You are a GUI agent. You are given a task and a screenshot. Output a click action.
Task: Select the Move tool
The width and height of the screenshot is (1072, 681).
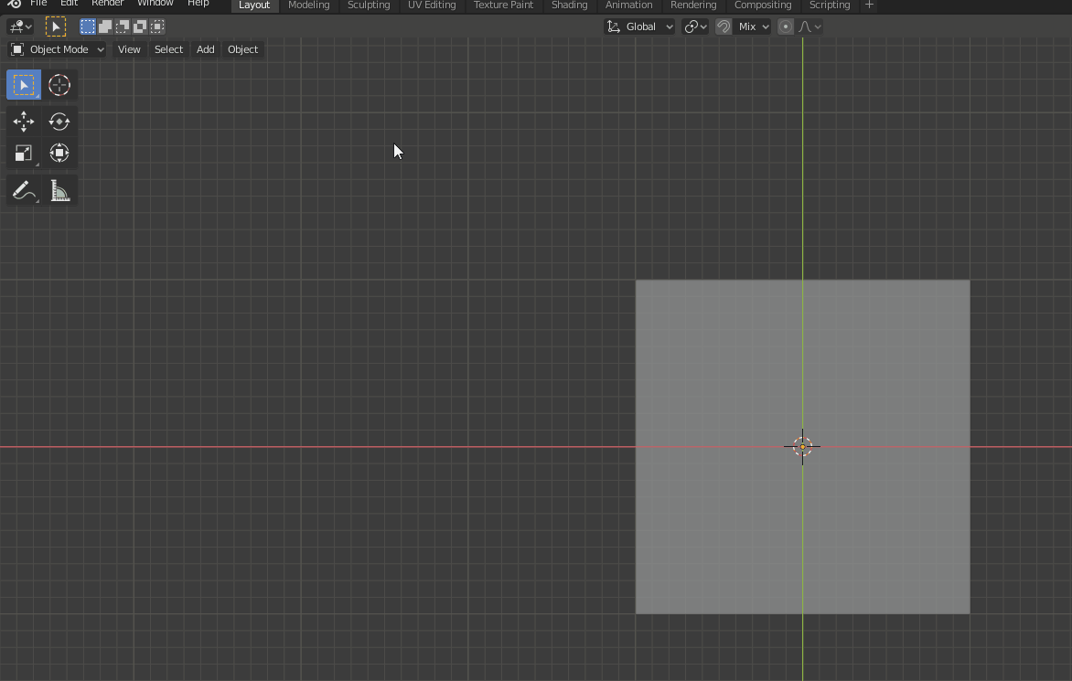pos(23,121)
